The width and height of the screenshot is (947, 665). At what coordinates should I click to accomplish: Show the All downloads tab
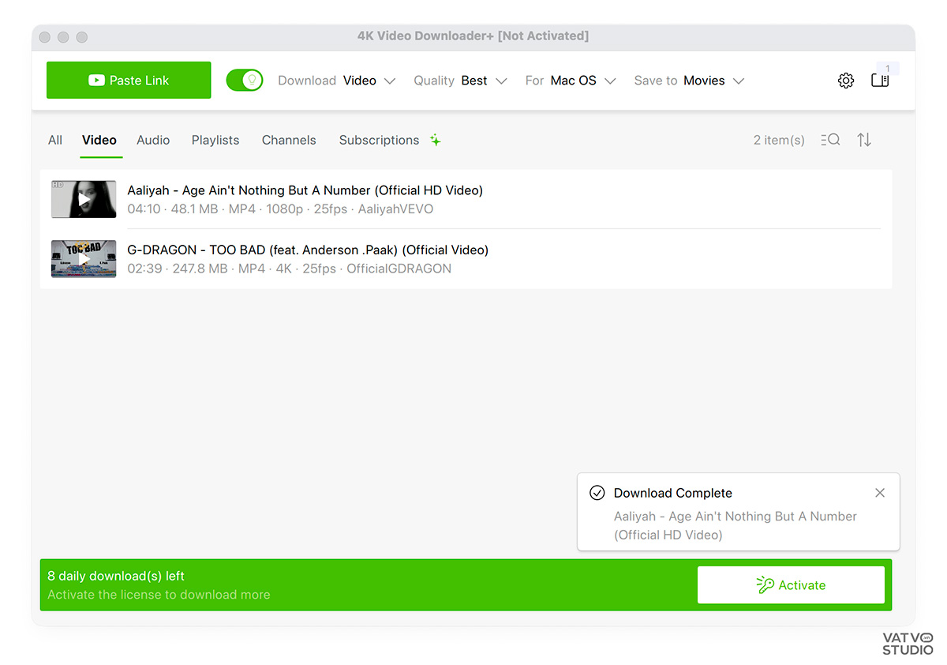55,140
